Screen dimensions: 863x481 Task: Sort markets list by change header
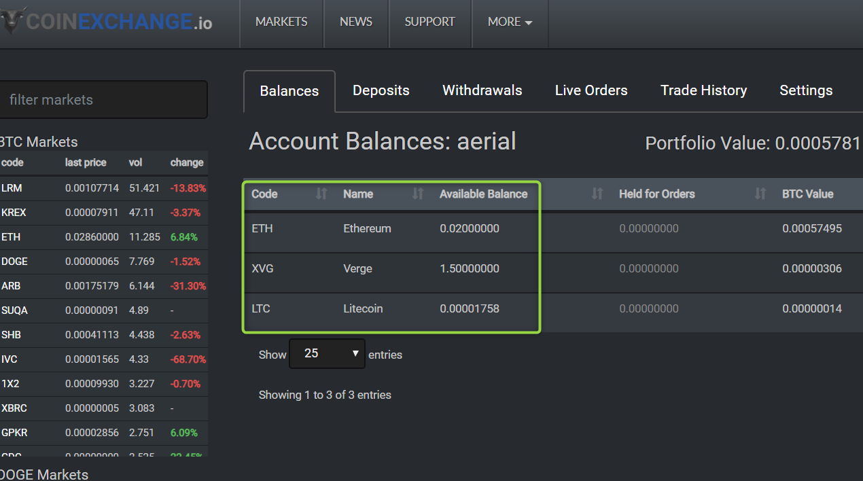click(x=187, y=163)
